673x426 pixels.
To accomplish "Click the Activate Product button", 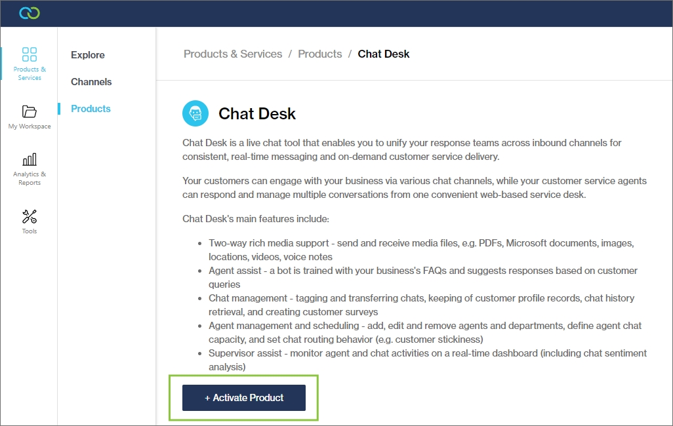I will pos(243,397).
